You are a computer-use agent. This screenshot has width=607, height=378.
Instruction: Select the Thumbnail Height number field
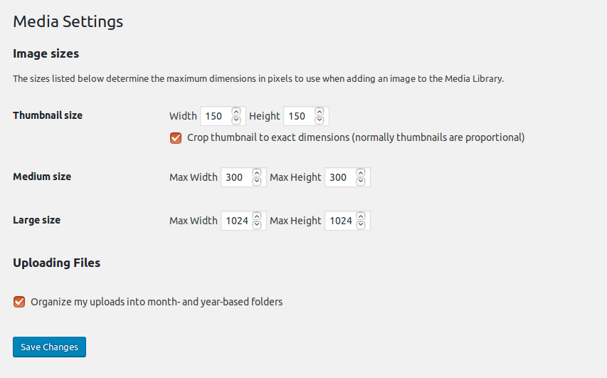tap(297, 116)
